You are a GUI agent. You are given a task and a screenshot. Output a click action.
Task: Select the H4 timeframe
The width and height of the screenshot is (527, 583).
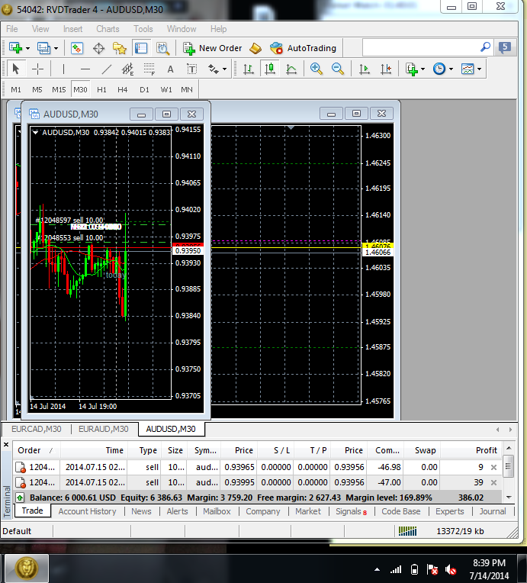[x=123, y=89]
